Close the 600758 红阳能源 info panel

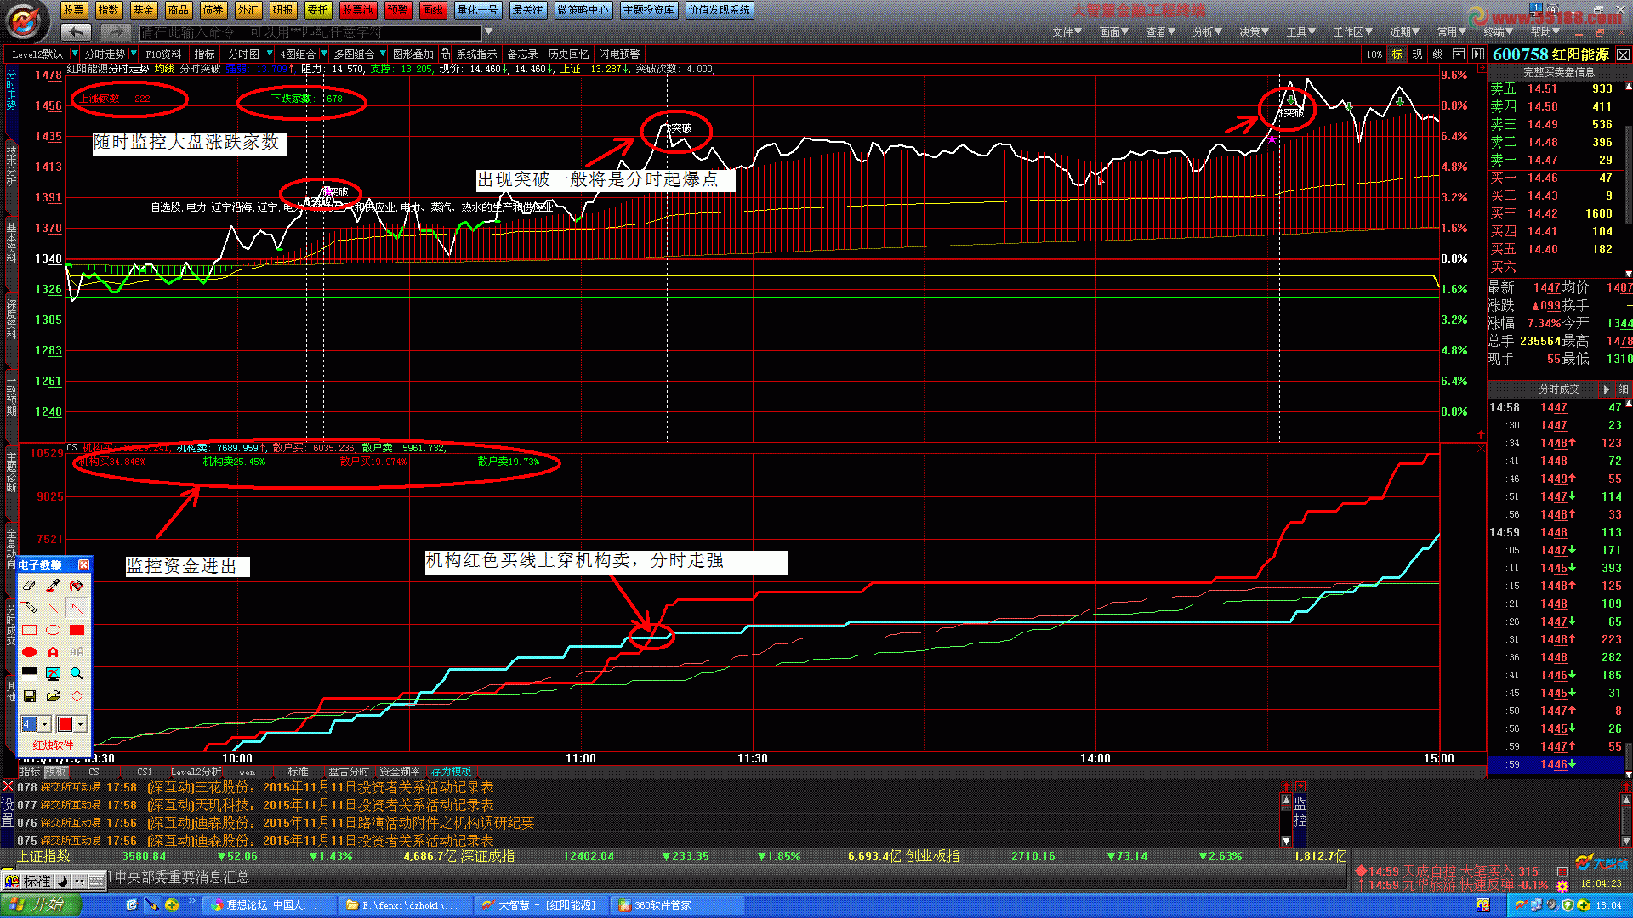click(x=1623, y=54)
